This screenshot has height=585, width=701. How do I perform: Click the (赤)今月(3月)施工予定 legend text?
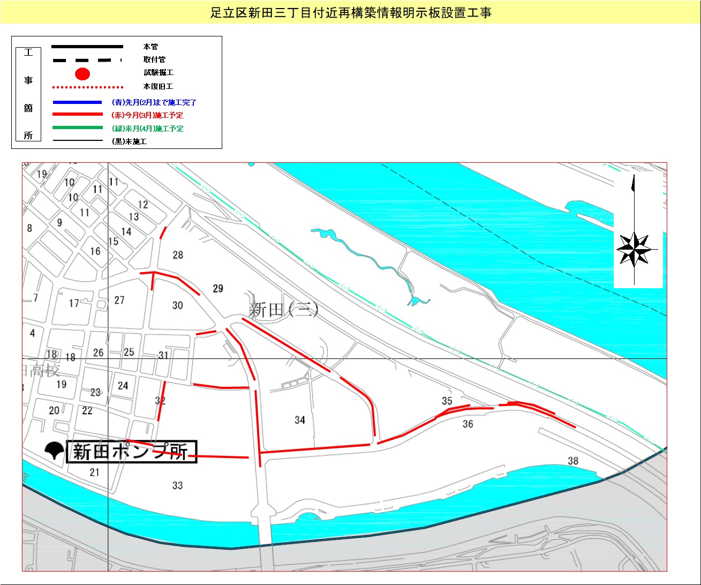[147, 115]
